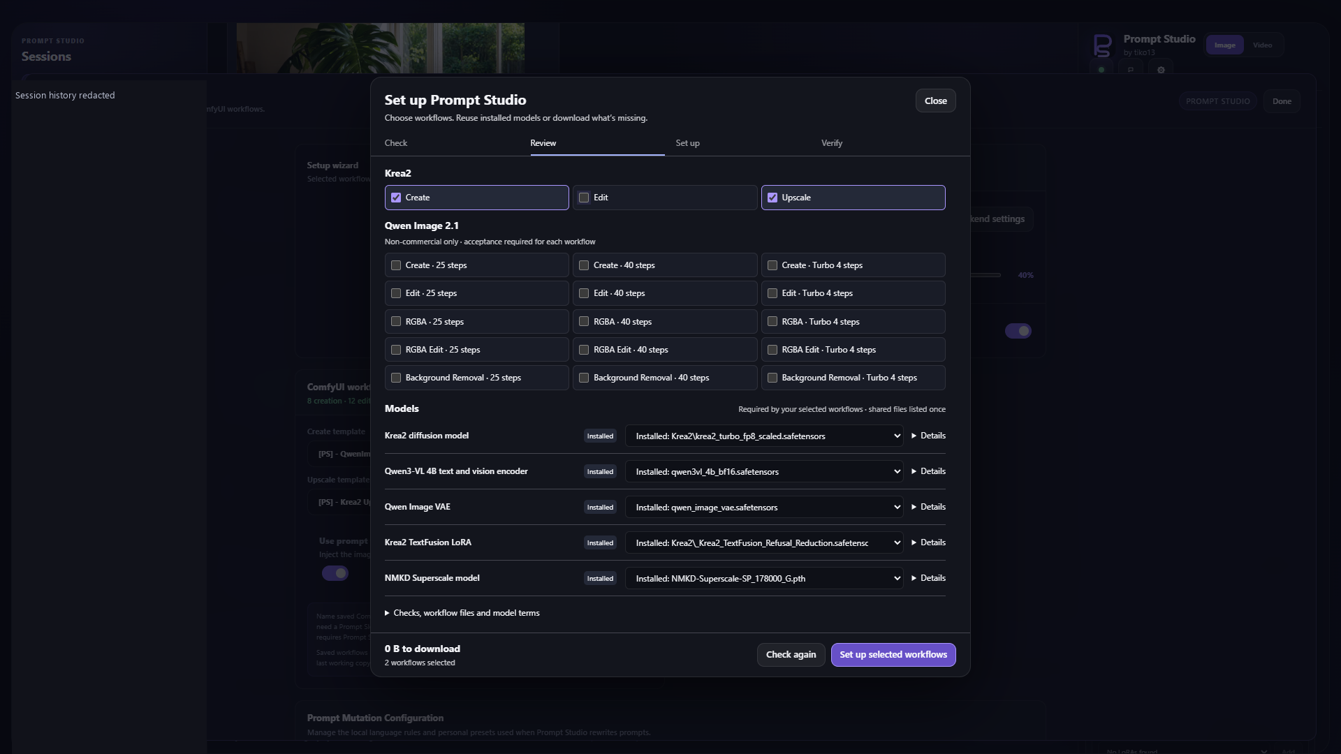Toggle the Use prompt switch behind dialog
Image resolution: width=1341 pixels, height=754 pixels.
(335, 573)
